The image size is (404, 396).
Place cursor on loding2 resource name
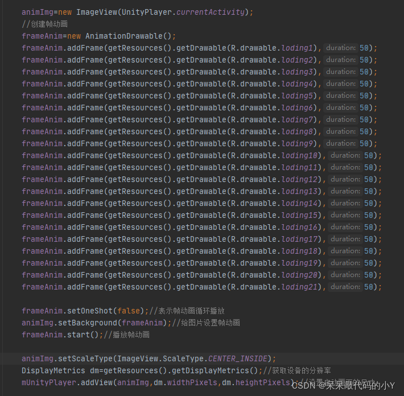pos(297,60)
